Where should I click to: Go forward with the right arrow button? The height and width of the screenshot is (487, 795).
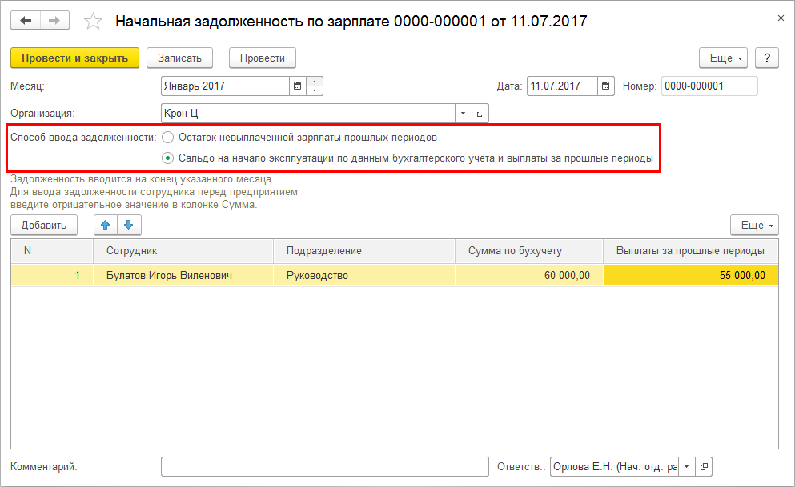tap(54, 20)
